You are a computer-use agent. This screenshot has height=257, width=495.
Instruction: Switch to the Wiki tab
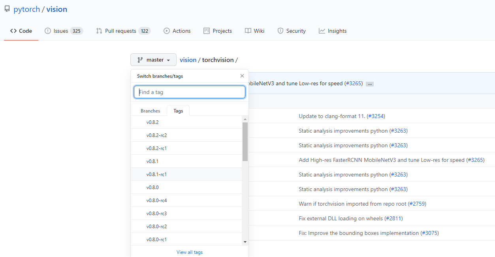(254, 31)
